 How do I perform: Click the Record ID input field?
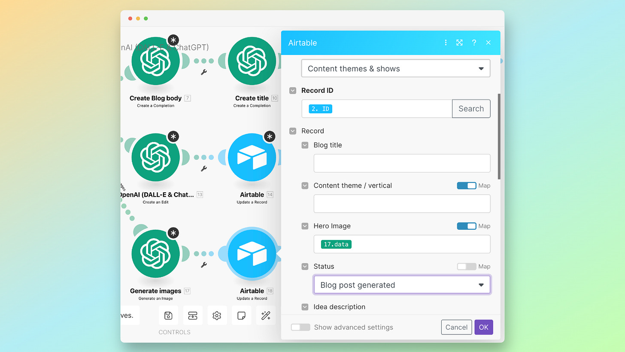[377, 109]
